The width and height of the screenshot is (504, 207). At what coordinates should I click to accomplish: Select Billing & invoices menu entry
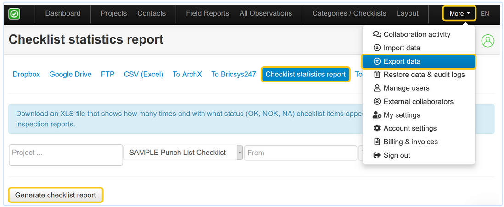pyautogui.click(x=410, y=142)
